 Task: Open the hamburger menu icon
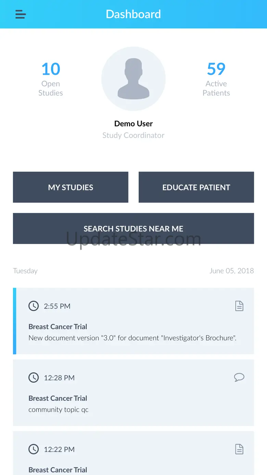(x=21, y=14)
